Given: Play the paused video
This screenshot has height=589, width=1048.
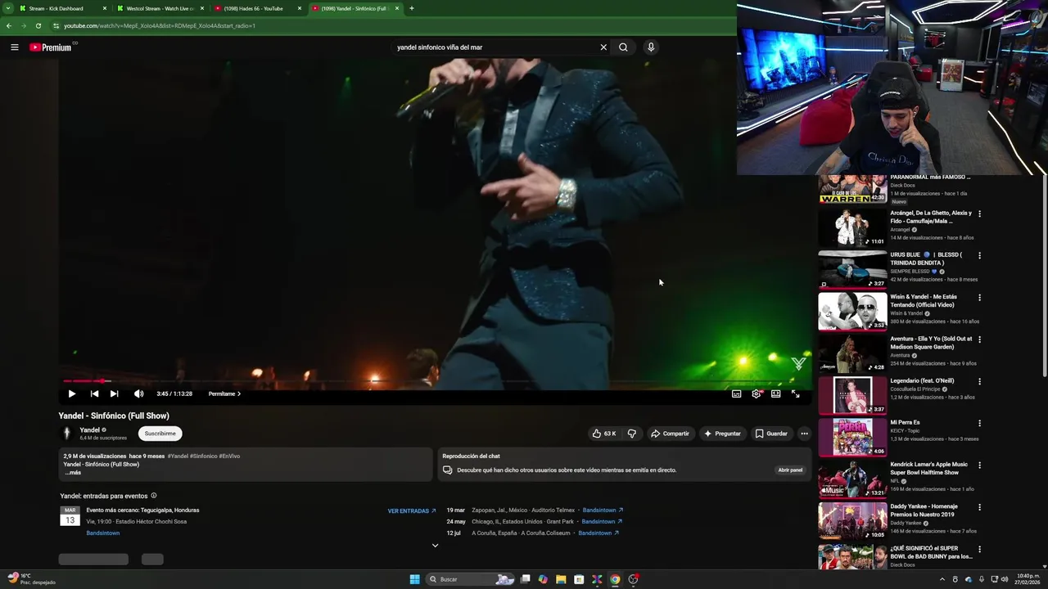Looking at the screenshot, I should tap(71, 393).
